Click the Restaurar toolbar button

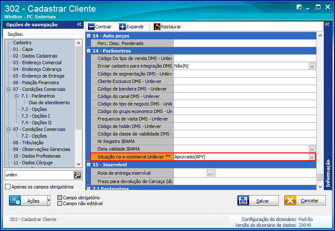tap(167, 27)
